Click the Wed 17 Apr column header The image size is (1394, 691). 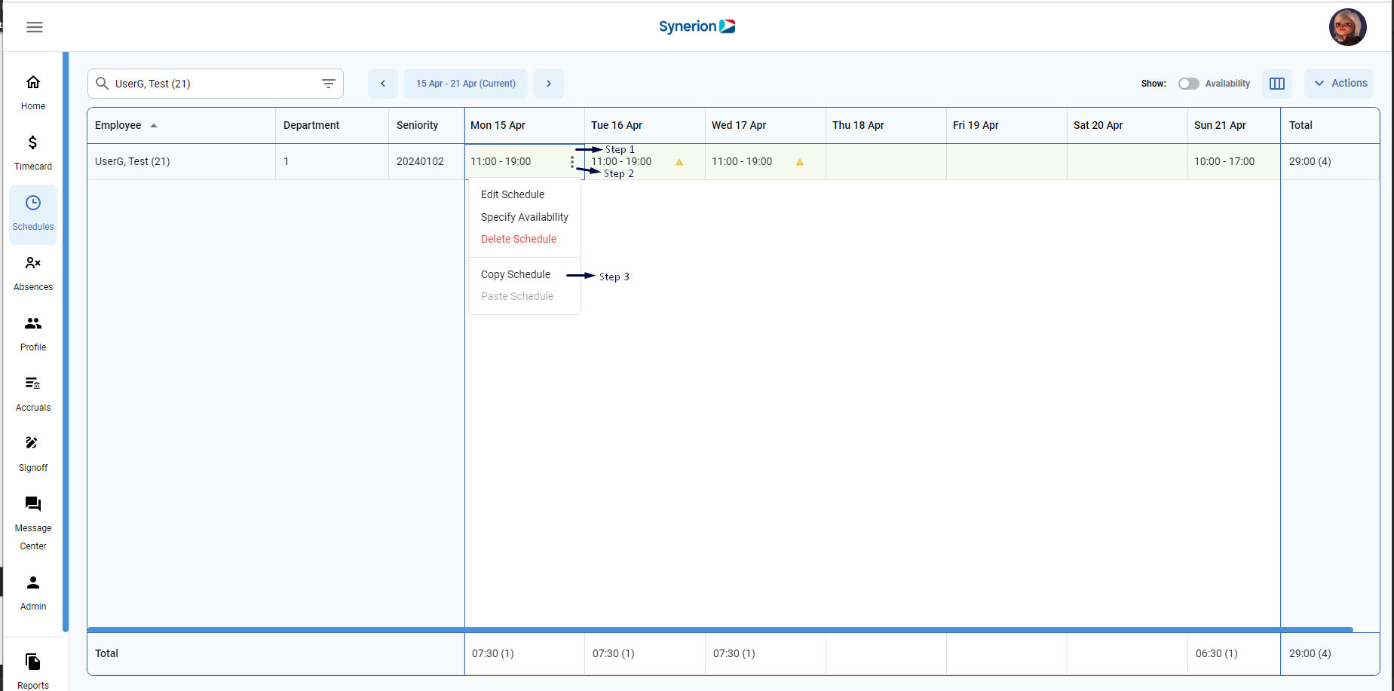click(x=766, y=126)
